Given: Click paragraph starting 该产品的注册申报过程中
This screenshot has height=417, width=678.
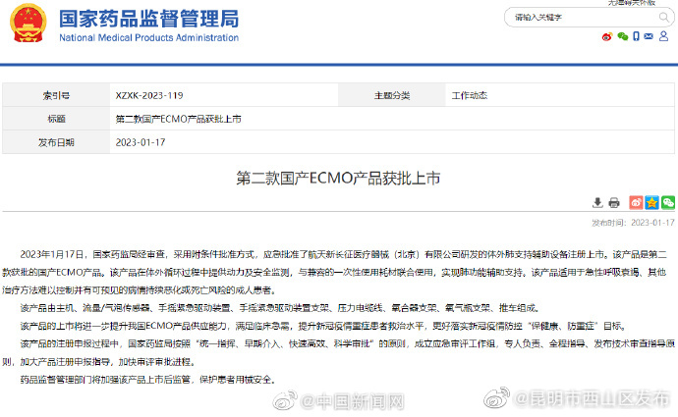Looking at the screenshot, I should point(338,352).
